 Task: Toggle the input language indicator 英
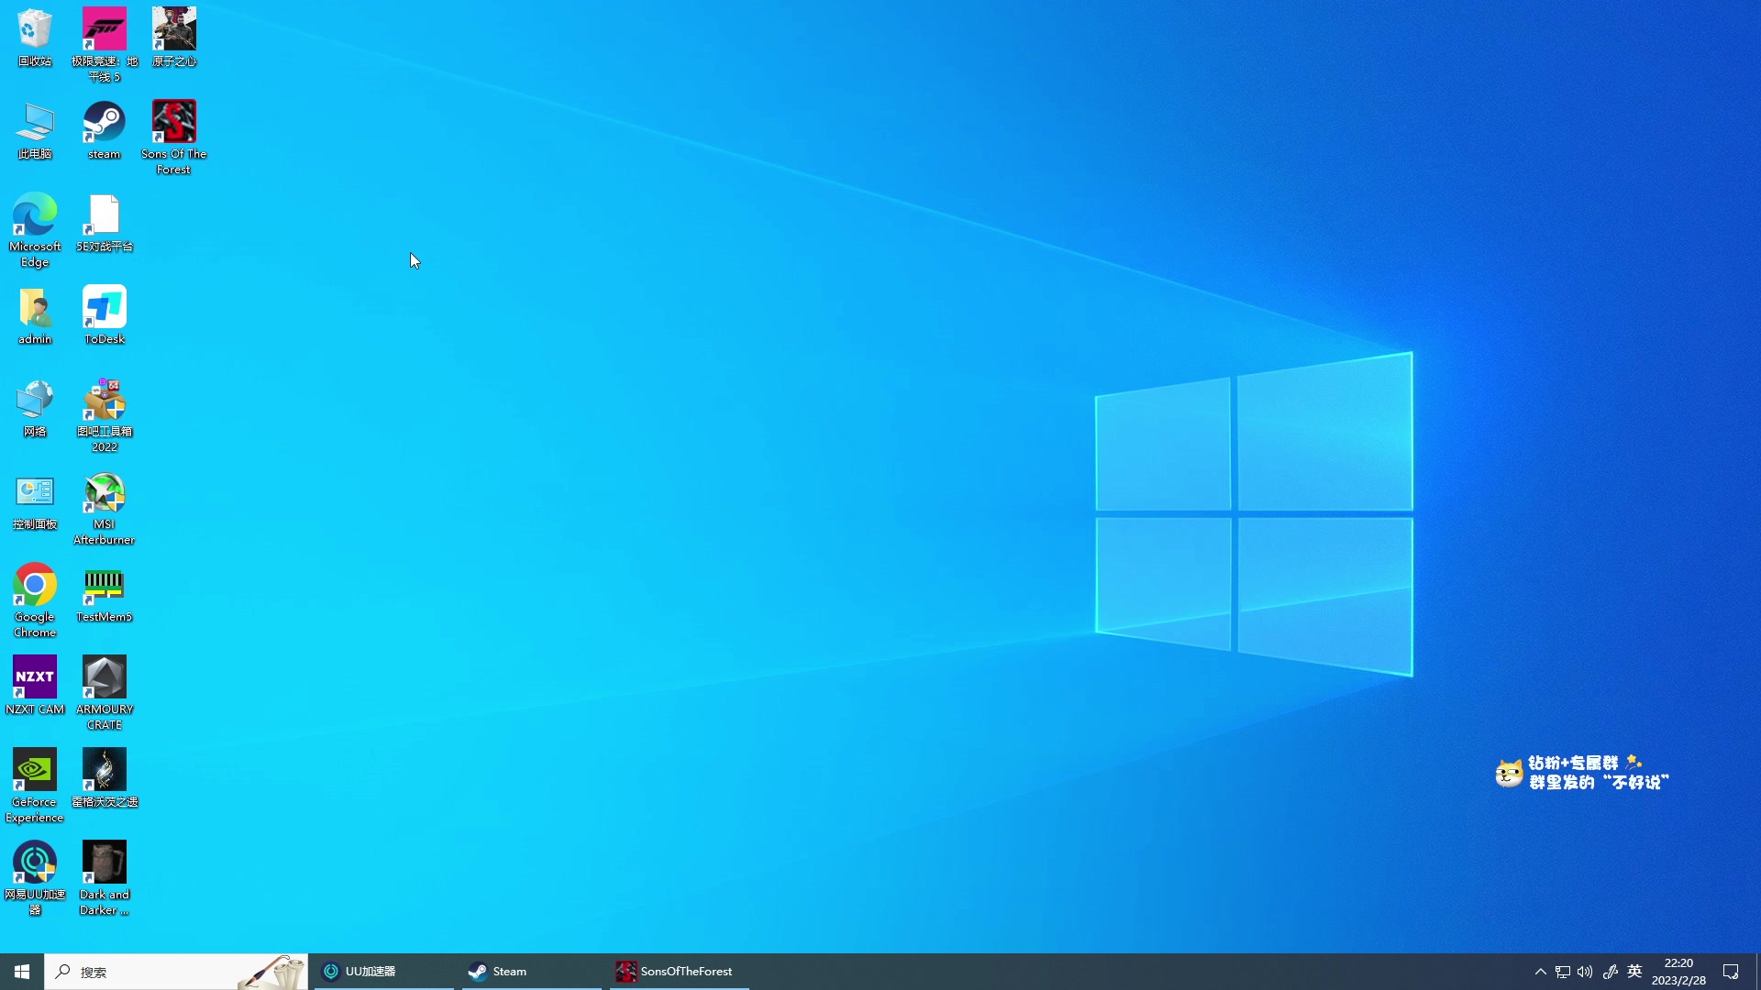(x=1634, y=972)
